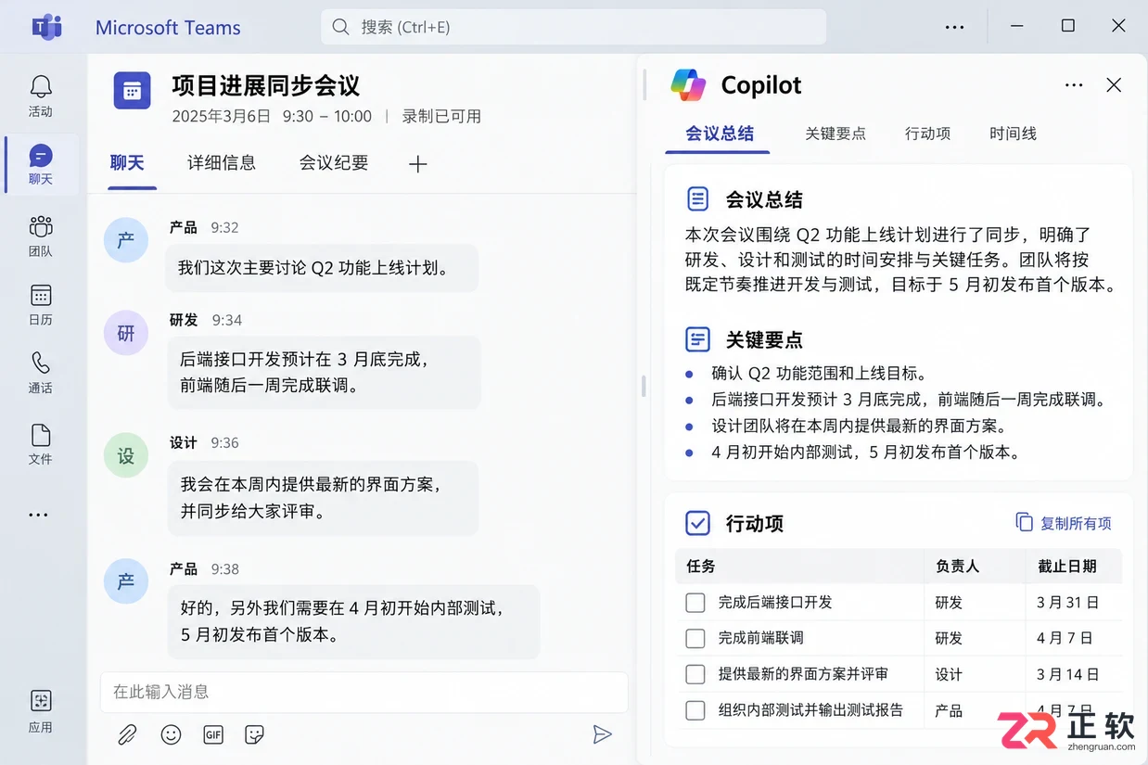The width and height of the screenshot is (1148, 765).
Task: Open the Apps icon at sidebar bottom
Action: [41, 701]
